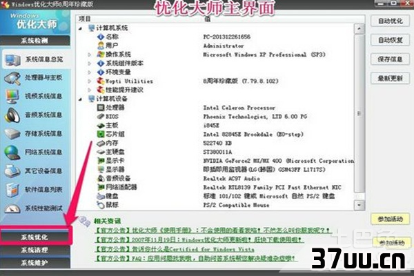This screenshot has width=414, height=276.
Task: Open the 优化大师《使用手册》 announcement link
Action: (213, 230)
